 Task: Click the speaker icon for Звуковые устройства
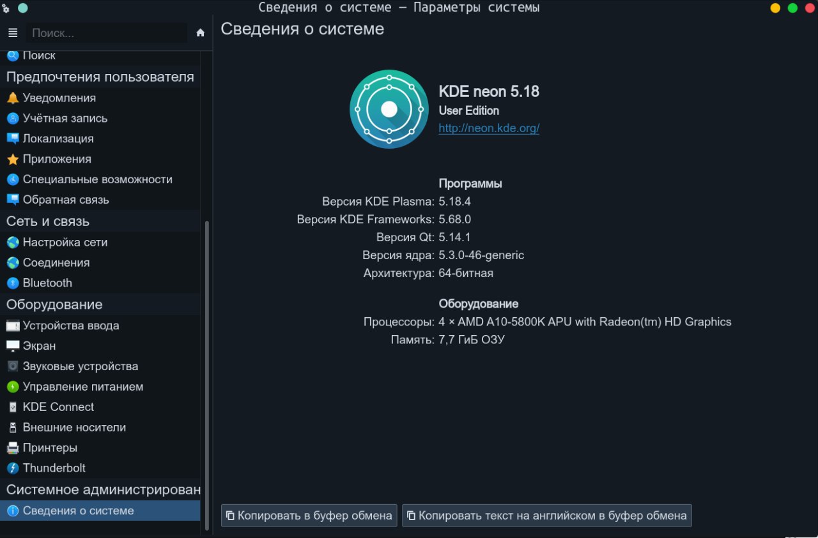(13, 366)
